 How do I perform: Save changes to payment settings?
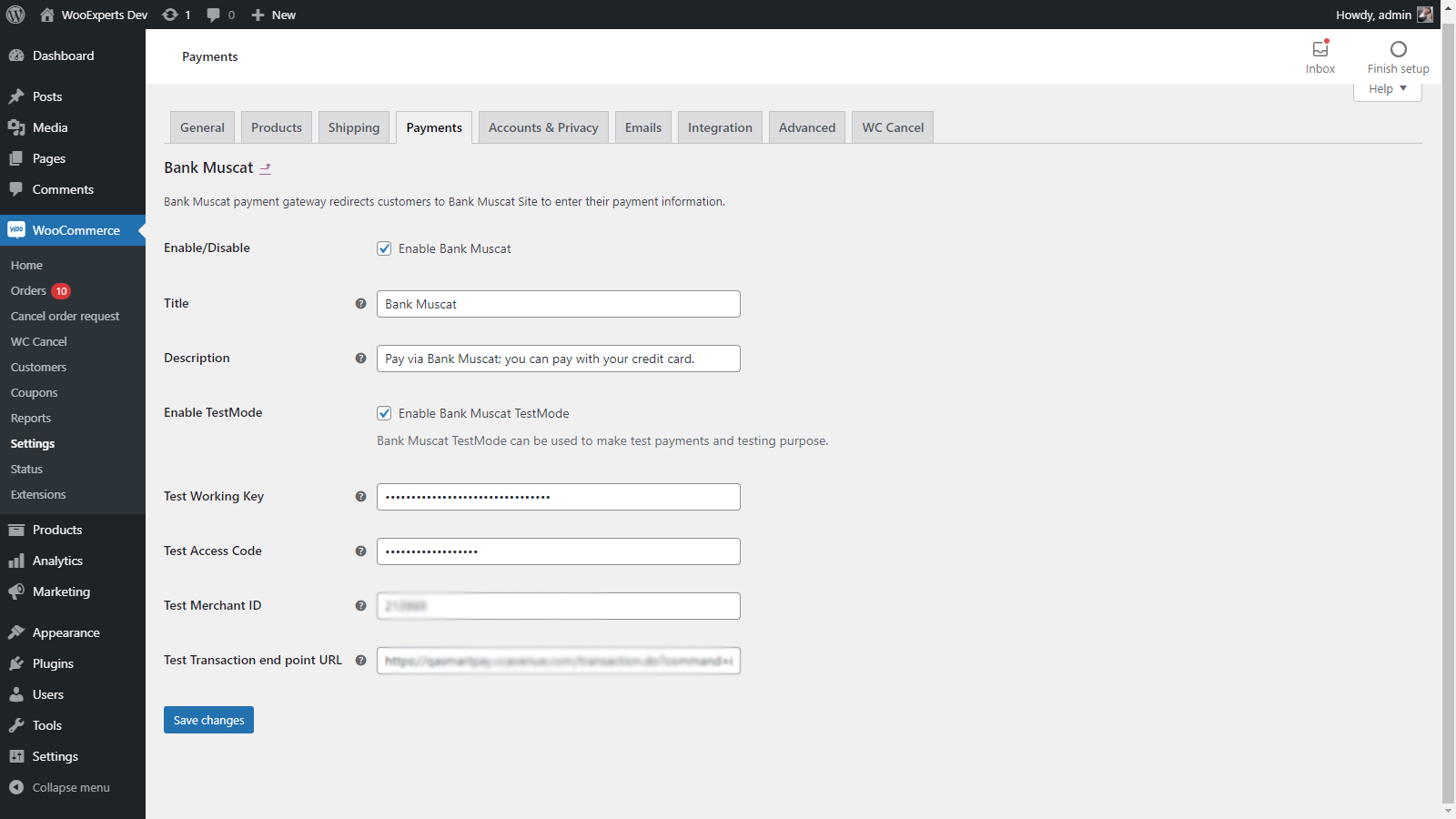click(x=208, y=720)
